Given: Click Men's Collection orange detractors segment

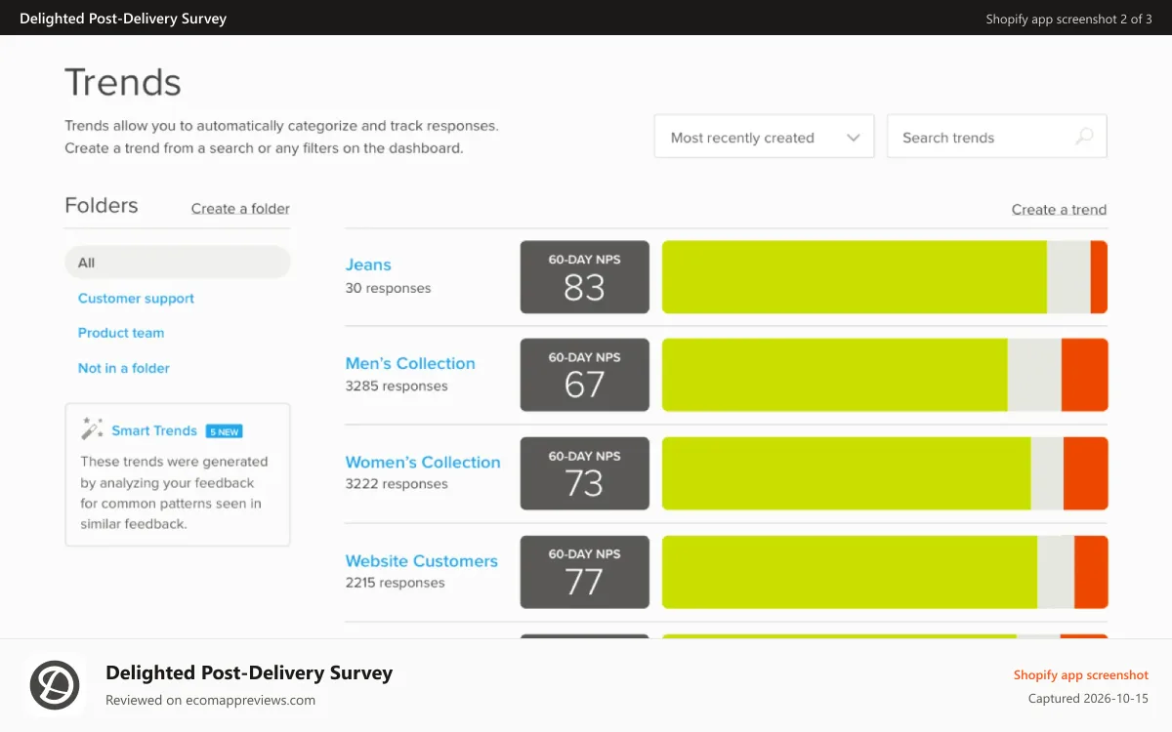Looking at the screenshot, I should (1085, 375).
